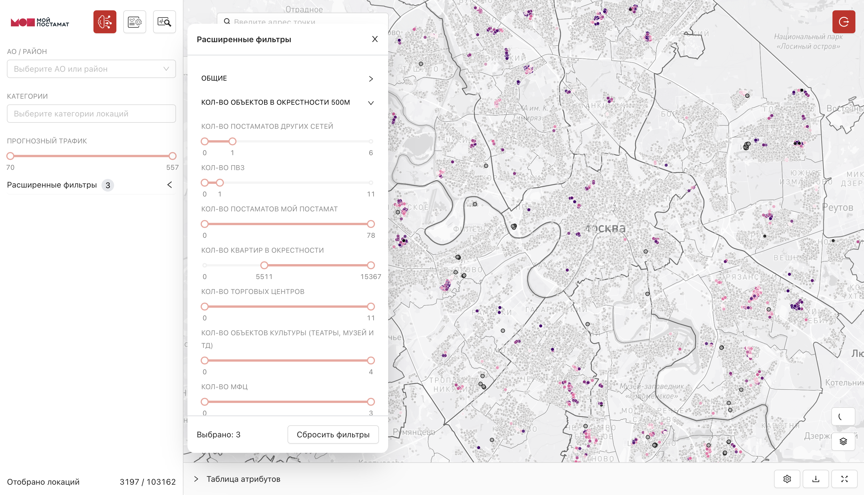
Task: Open the АО / Район dropdown
Action: tap(91, 69)
